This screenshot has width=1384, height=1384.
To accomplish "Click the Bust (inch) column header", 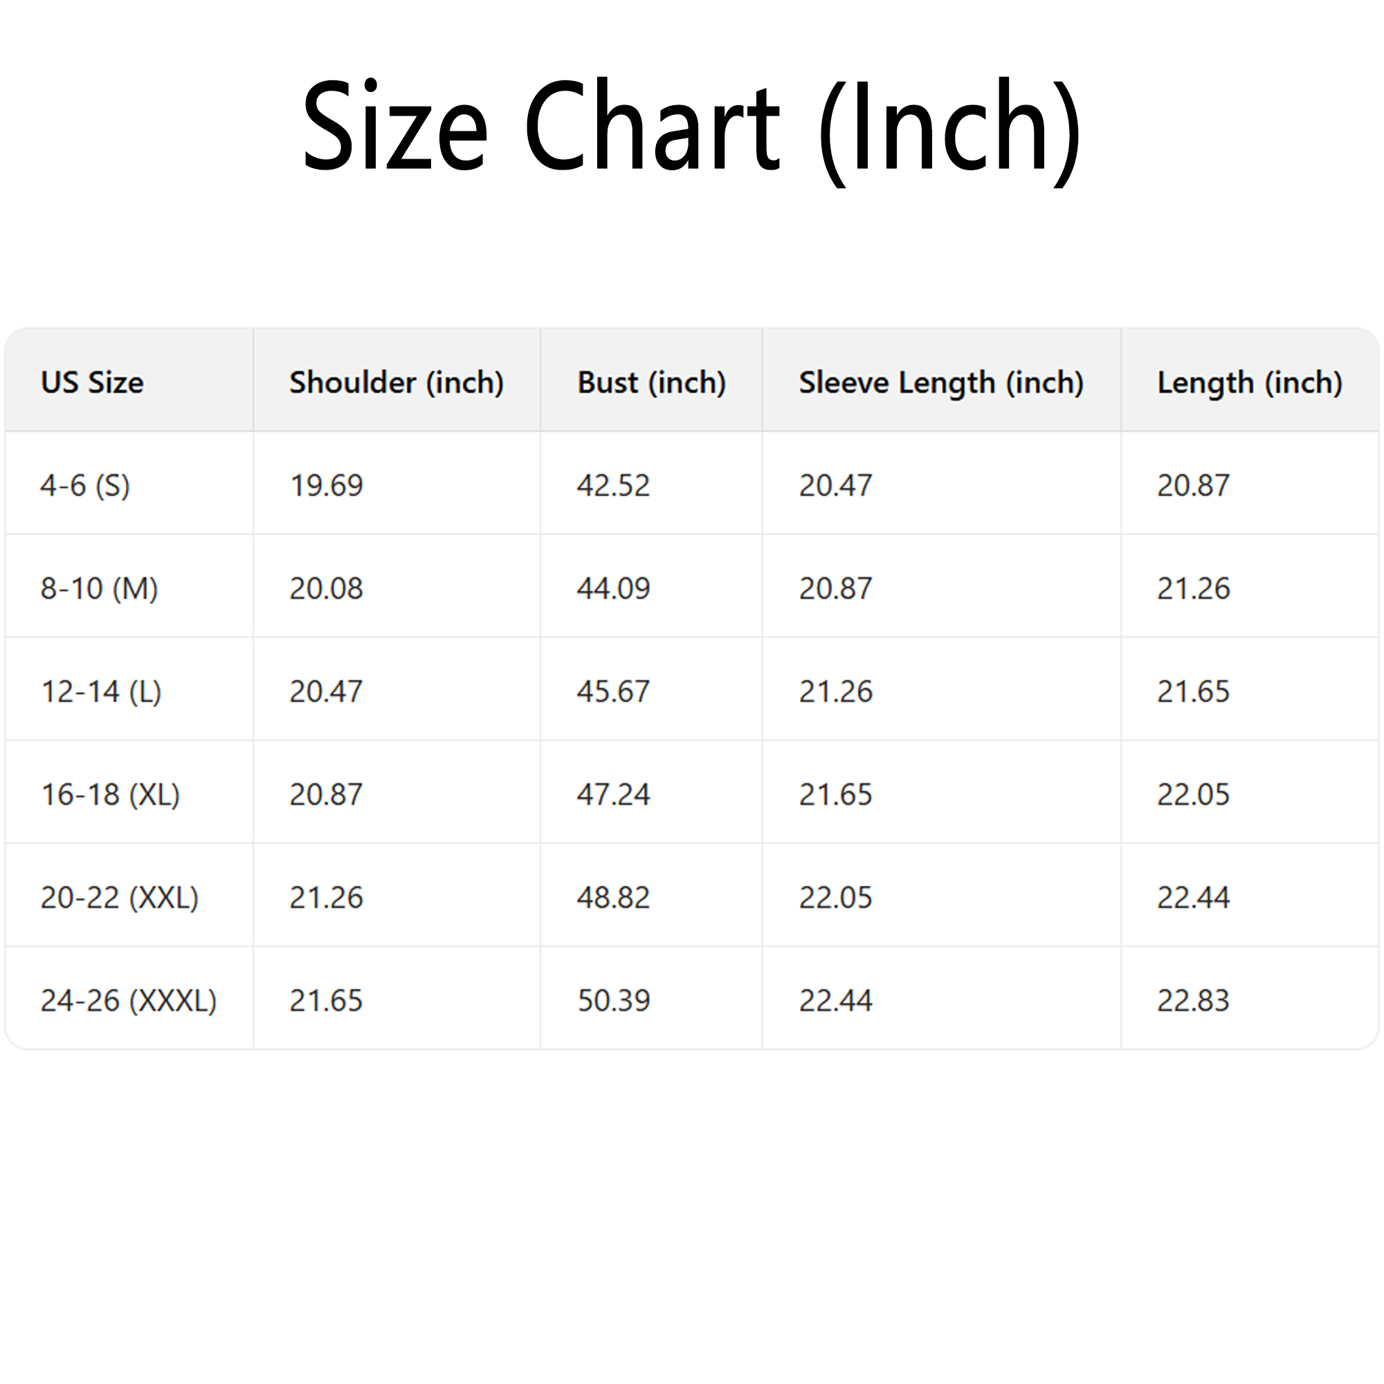I will 651,383.
